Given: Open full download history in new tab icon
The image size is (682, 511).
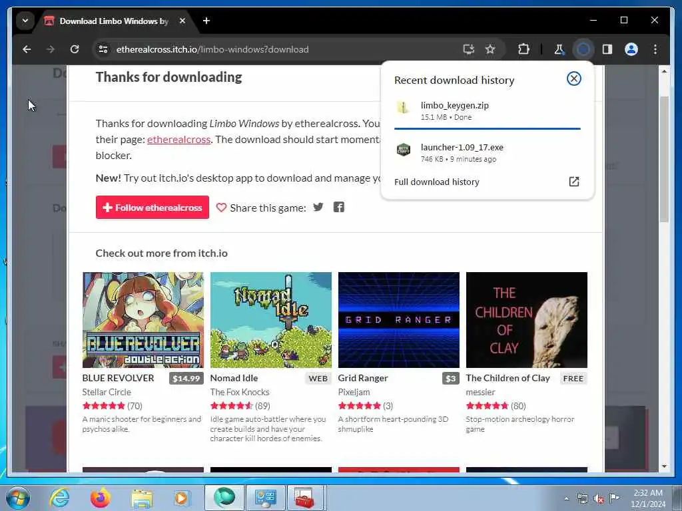Looking at the screenshot, I should pos(574,182).
